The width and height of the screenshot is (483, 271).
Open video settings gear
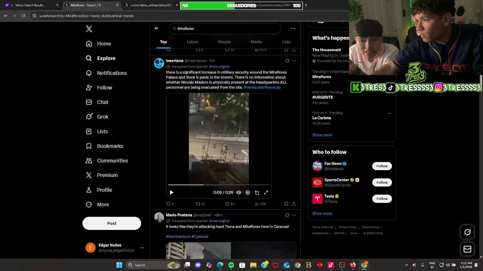point(248,192)
